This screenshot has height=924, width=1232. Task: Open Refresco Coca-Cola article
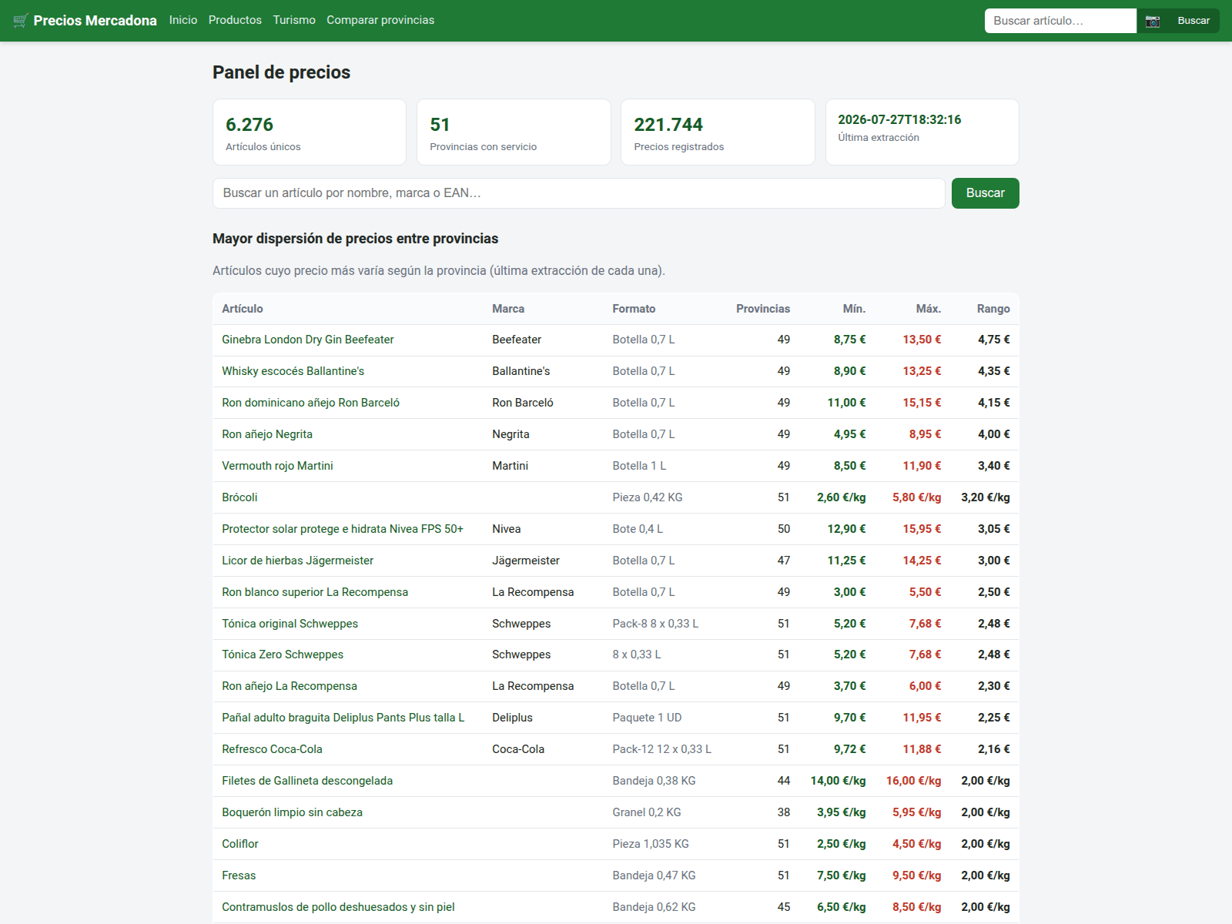click(272, 749)
